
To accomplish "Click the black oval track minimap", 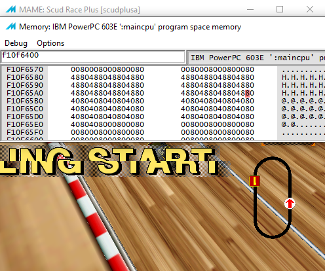I will click(x=273, y=198).
